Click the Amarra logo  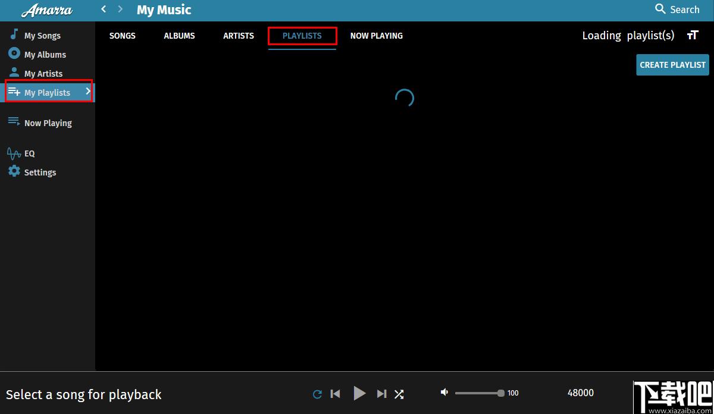click(x=46, y=10)
